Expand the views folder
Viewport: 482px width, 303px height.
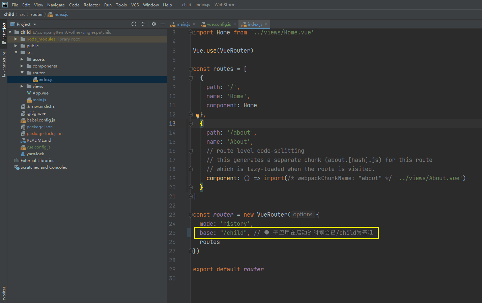pyautogui.click(x=22, y=86)
